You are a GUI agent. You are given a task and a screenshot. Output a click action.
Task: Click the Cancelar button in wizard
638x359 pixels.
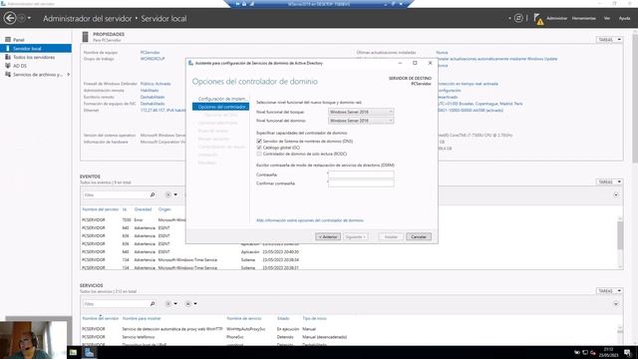point(419,236)
